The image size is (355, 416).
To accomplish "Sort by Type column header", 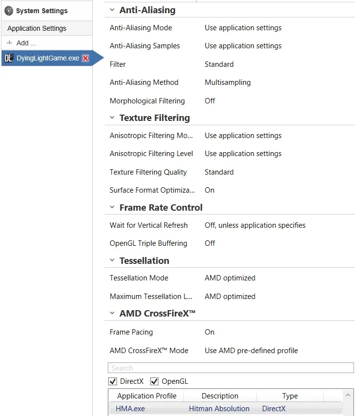I will [x=290, y=396].
